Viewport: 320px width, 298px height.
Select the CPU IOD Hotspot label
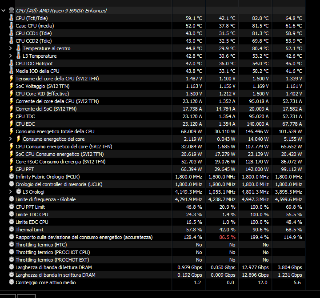[x=34, y=64]
